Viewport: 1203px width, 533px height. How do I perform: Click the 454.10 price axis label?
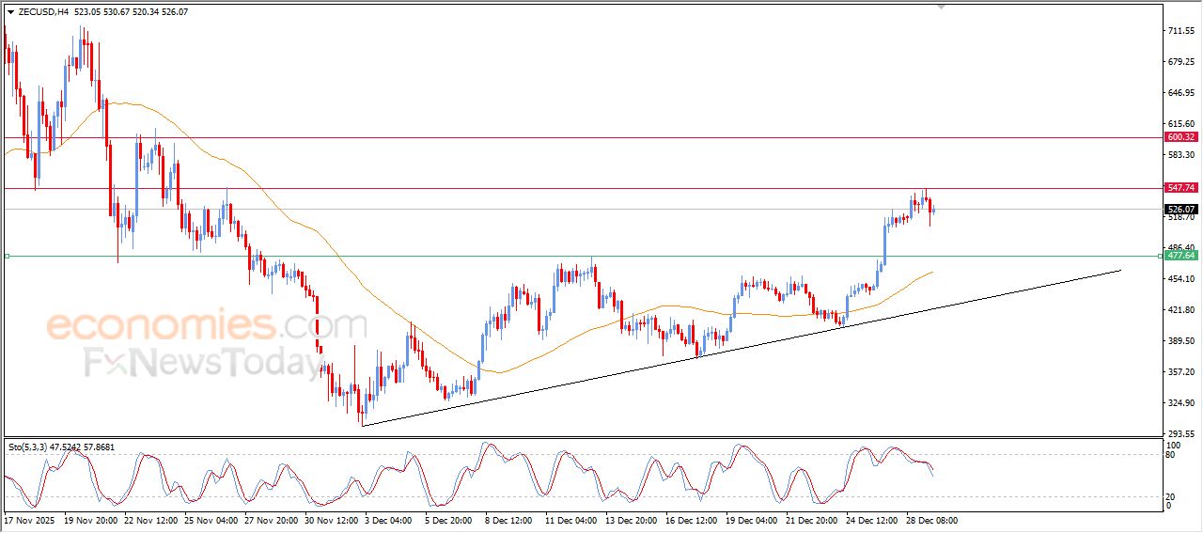click(x=1180, y=279)
